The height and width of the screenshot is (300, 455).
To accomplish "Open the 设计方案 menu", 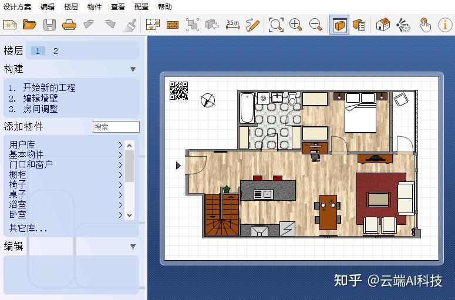I will coord(17,6).
